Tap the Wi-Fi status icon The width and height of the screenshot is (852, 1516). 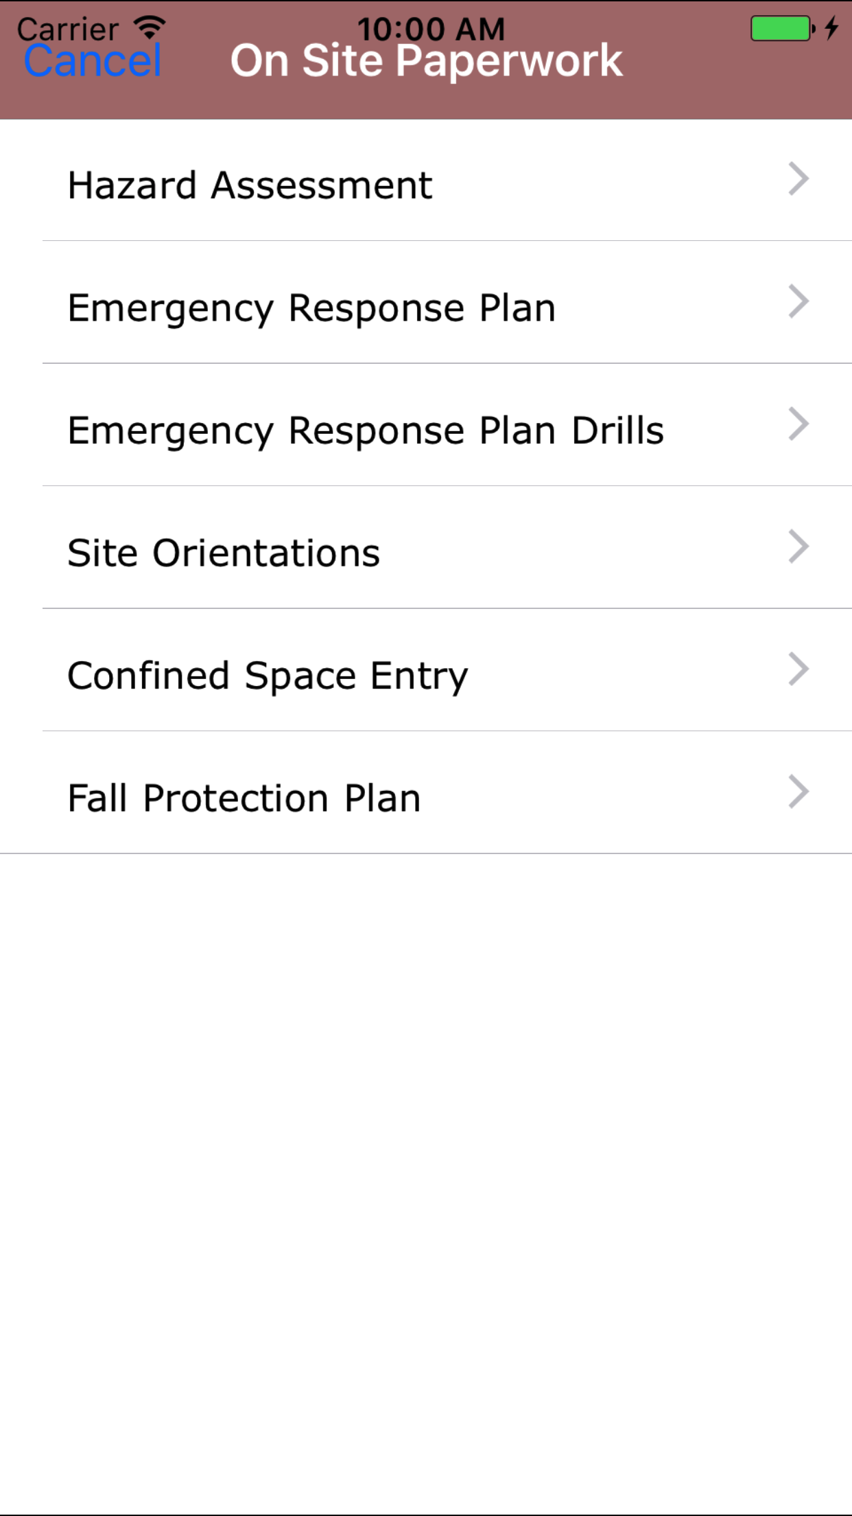(x=150, y=27)
